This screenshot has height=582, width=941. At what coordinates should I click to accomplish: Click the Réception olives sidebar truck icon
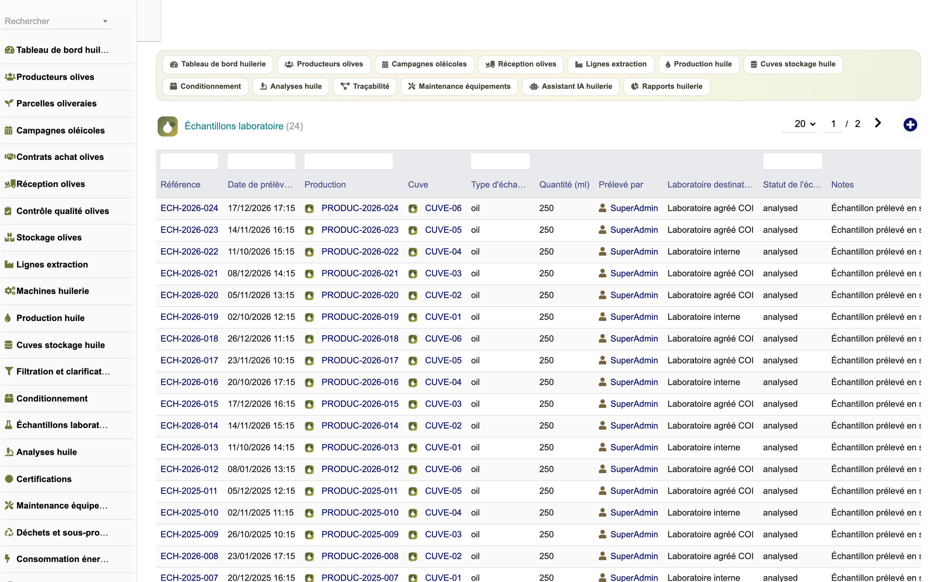(x=9, y=184)
